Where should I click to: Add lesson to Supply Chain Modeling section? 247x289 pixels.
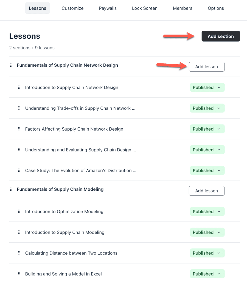pyautogui.click(x=206, y=191)
